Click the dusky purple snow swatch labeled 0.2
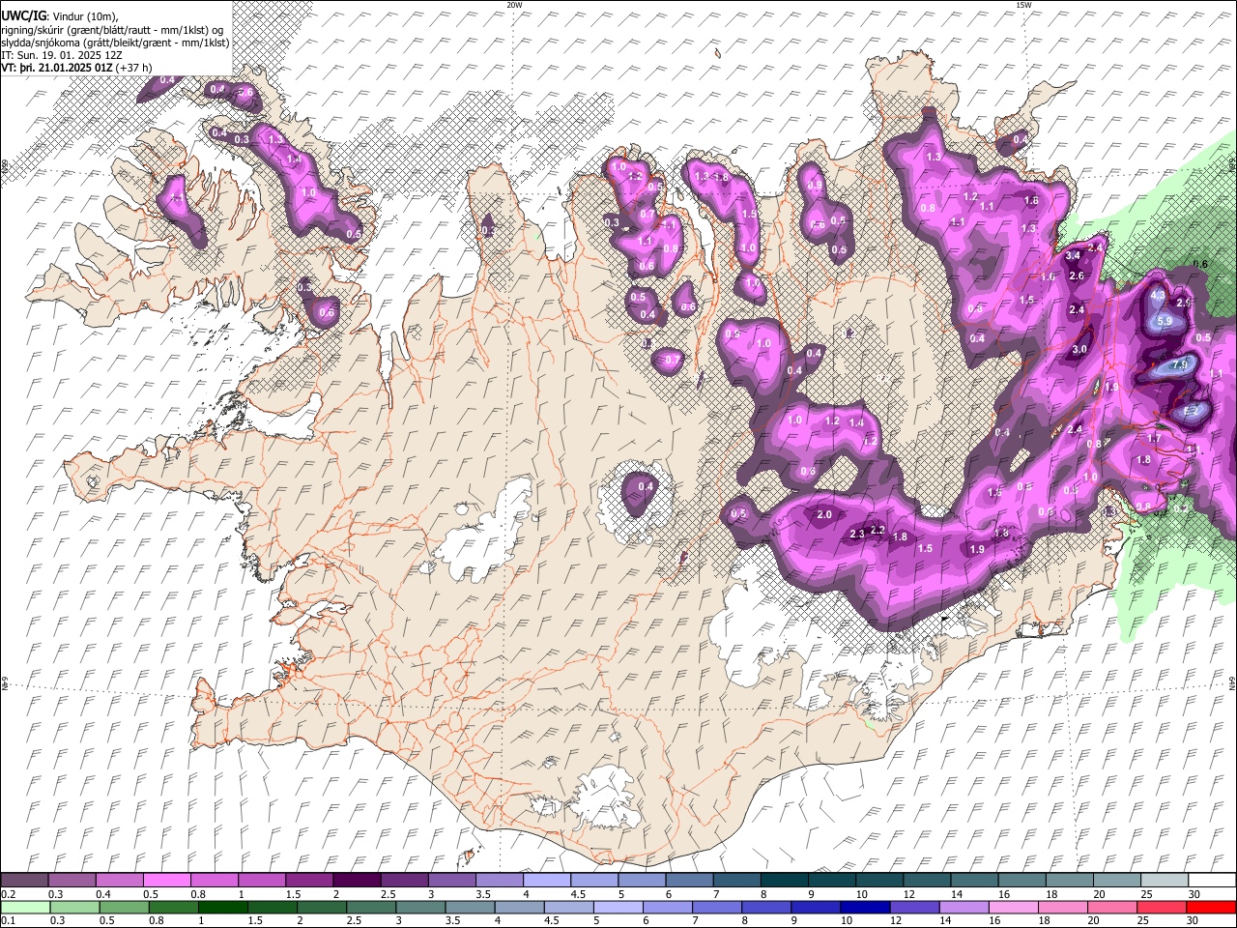 pos(26,881)
